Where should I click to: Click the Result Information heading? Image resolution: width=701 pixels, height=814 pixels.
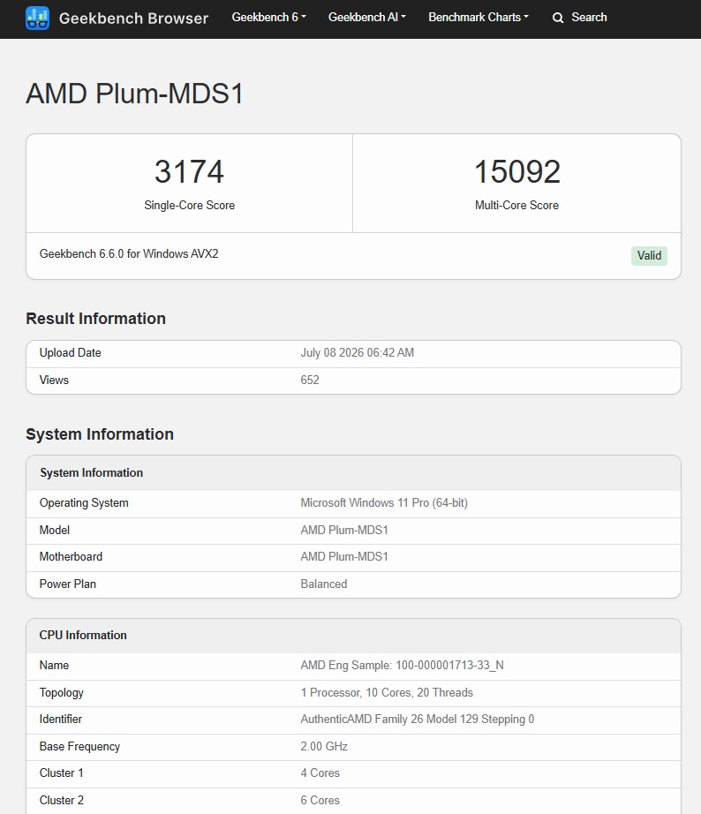(95, 318)
